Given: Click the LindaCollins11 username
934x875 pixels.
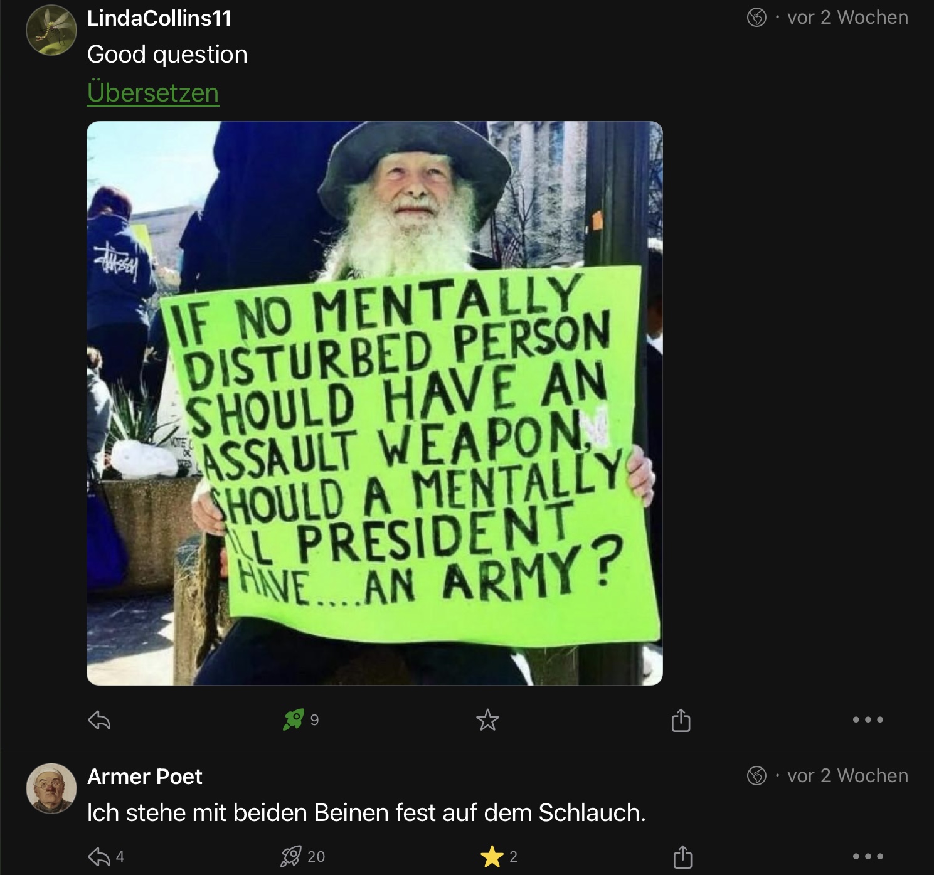Looking at the screenshot, I should coord(159,18).
